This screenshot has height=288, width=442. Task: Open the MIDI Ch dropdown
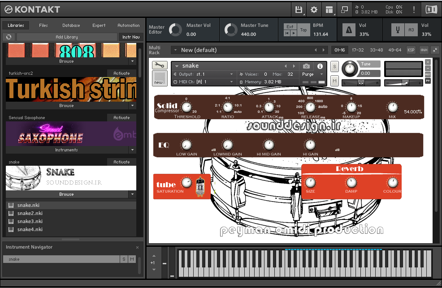tap(231, 82)
